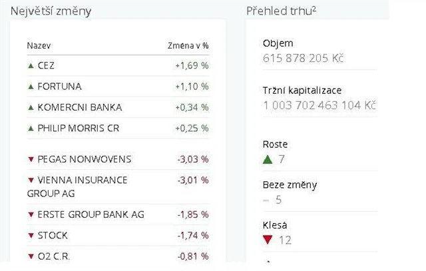Click the red down arrow beside PEGAS NONWOVENS

point(30,159)
